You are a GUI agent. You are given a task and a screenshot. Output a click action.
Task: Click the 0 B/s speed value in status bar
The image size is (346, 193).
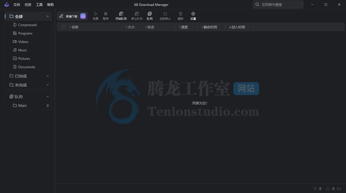click(337, 189)
